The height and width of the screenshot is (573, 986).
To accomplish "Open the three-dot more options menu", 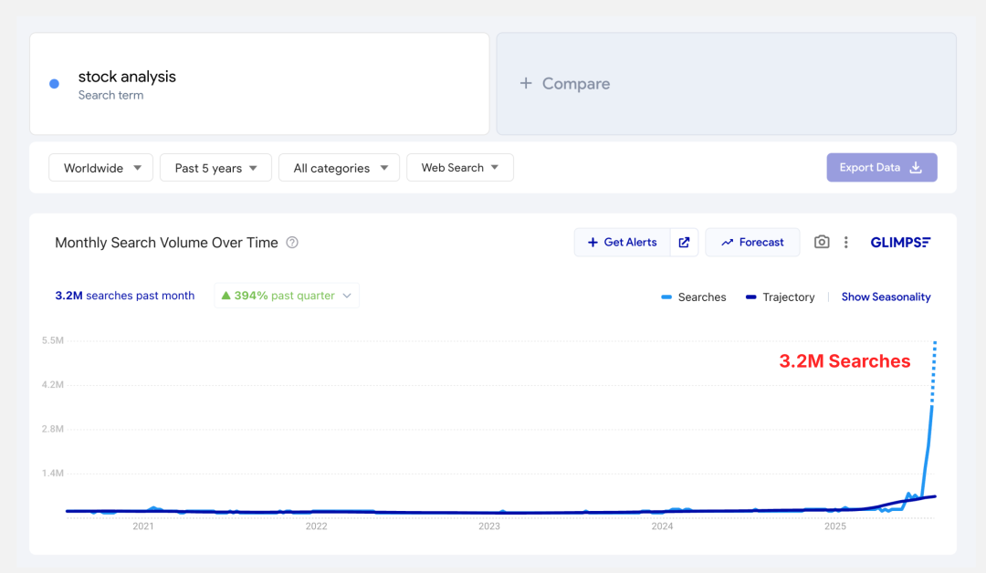I will click(846, 243).
